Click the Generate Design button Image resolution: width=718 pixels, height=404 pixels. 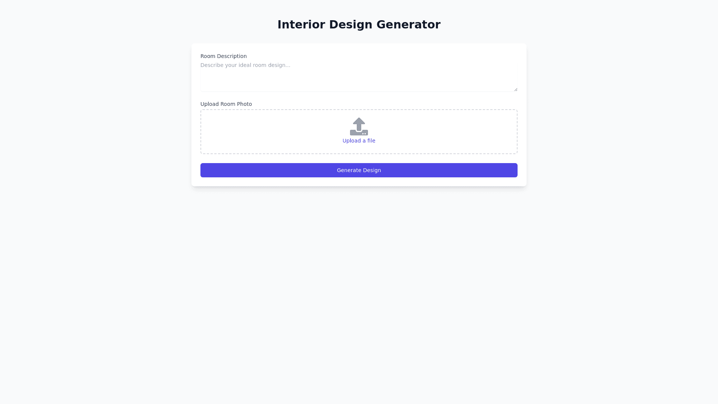[359, 170]
